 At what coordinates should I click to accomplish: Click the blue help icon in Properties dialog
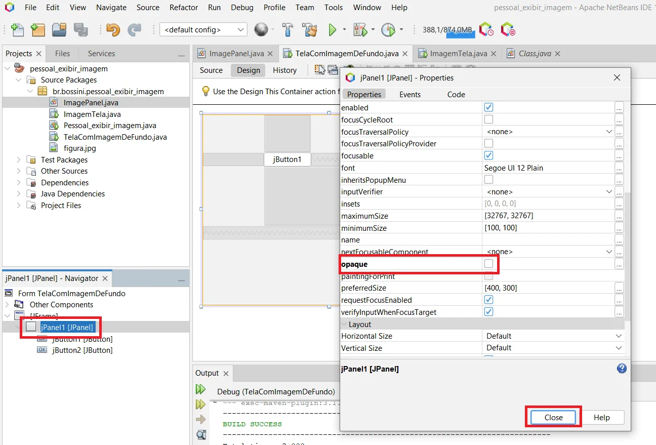coord(622,369)
